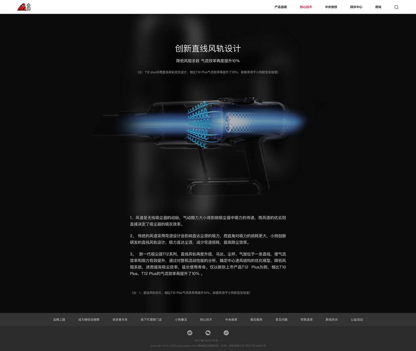Viewport: 416px width, 351px height.
Task: Click the footer 中央维修 link
Action: tap(231, 320)
